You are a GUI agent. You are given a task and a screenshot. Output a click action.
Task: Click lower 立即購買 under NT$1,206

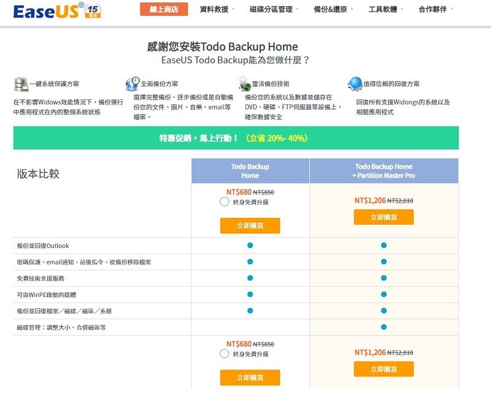click(x=384, y=369)
